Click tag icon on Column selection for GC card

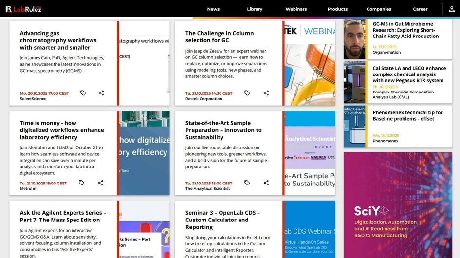tap(247, 93)
